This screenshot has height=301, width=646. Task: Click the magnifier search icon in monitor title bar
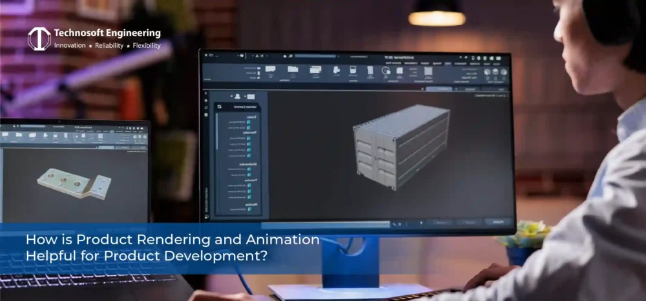pyautogui.click(x=291, y=56)
